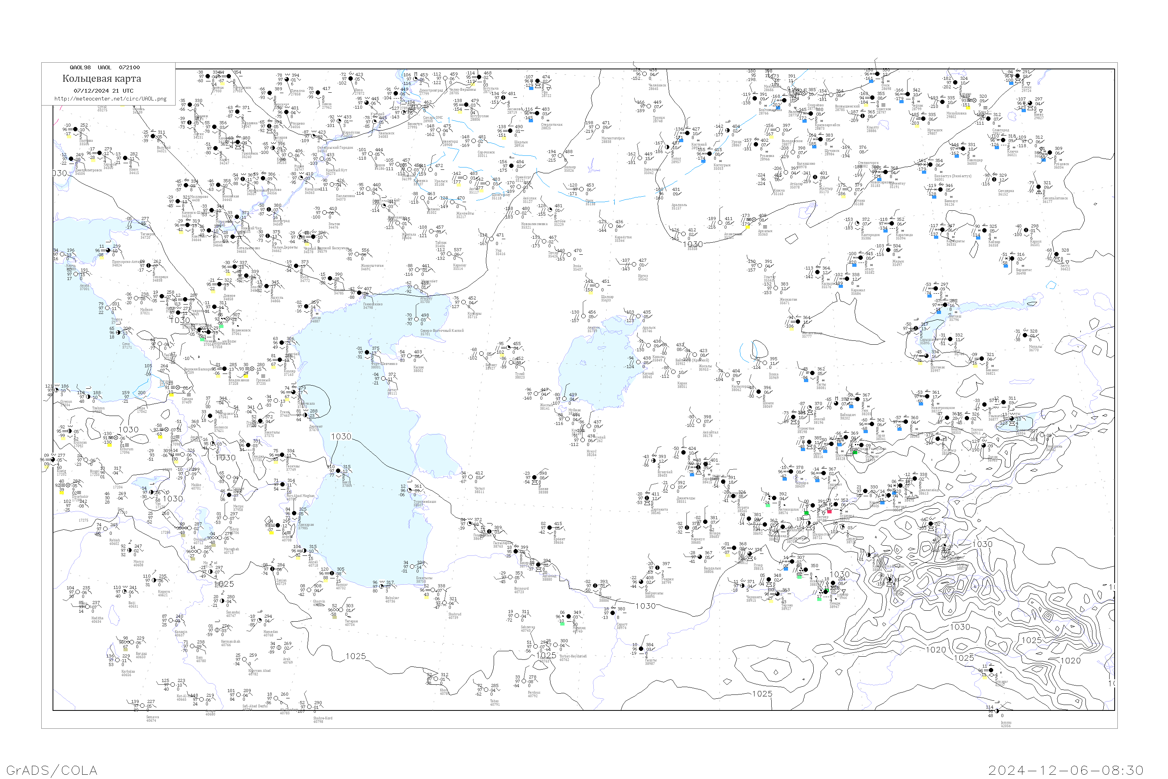Click the 2024-12-06-08:30 timestamp text

click(1066, 770)
